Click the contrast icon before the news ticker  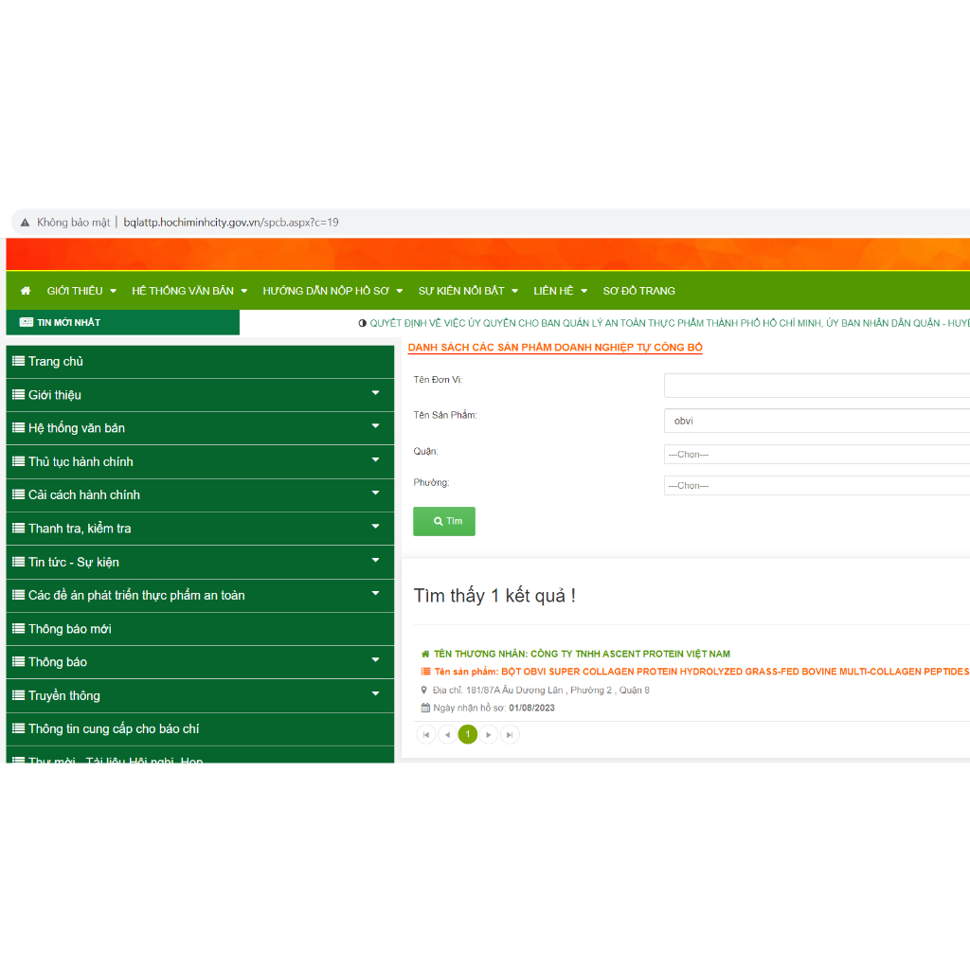coord(363,323)
